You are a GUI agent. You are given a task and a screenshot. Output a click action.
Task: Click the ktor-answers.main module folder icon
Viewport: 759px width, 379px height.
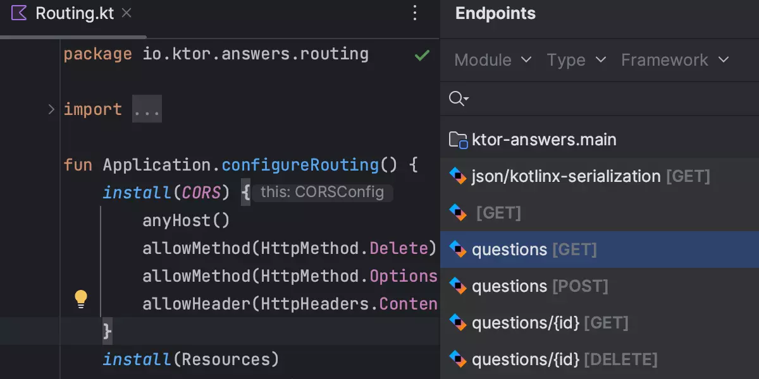458,140
